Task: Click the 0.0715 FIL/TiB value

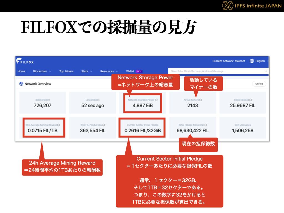Action: coord(42,131)
